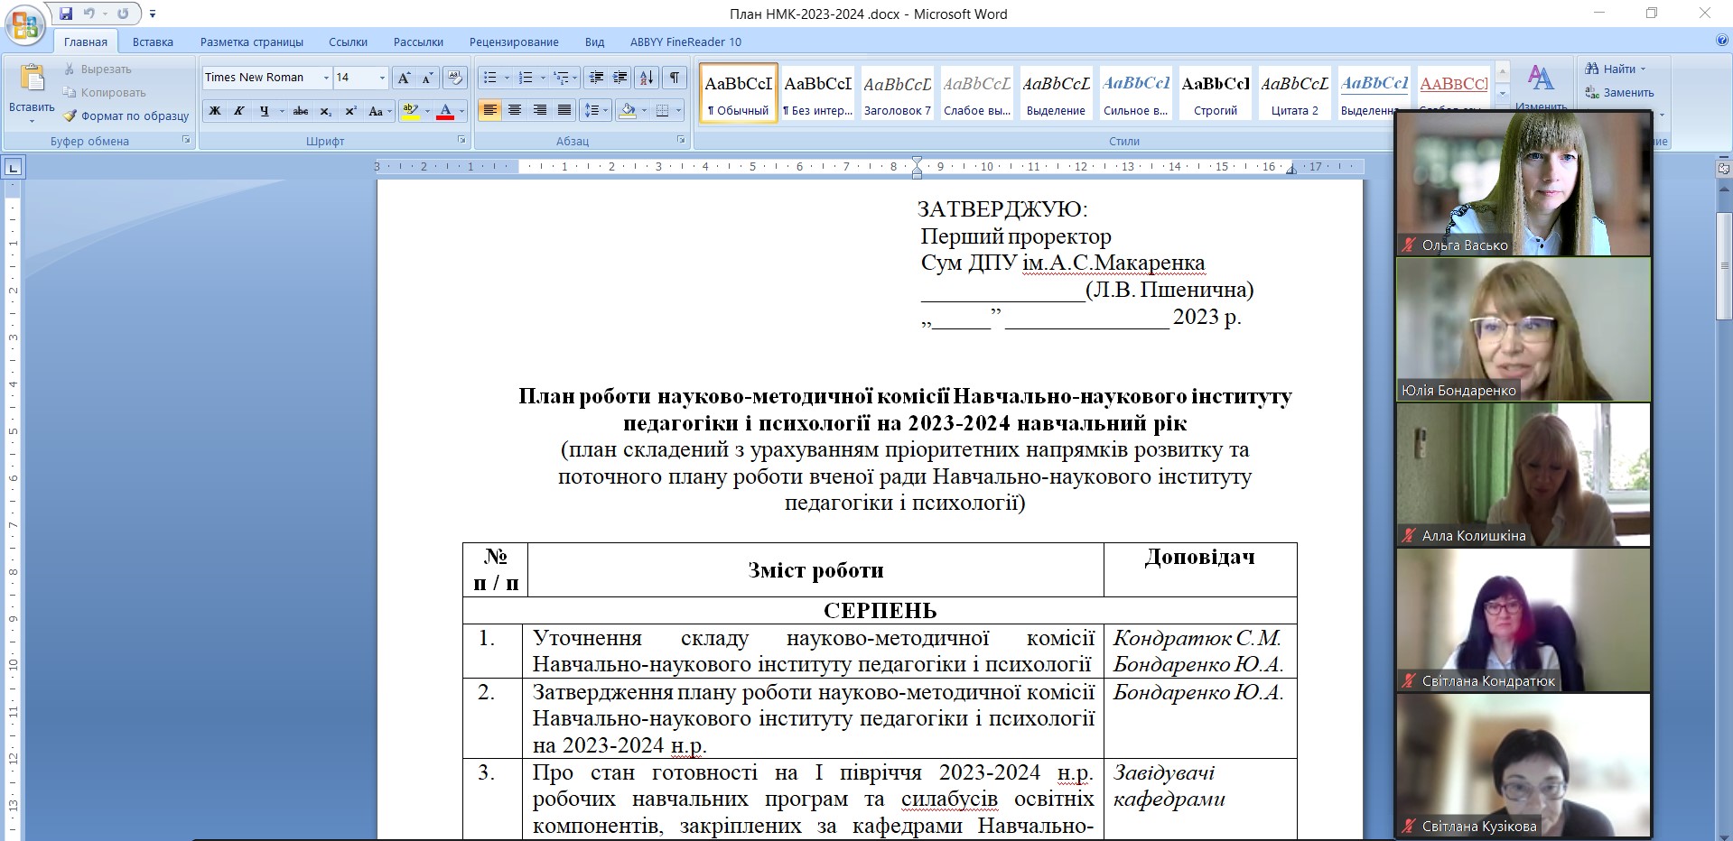Open multilevel list dropdown
Screen dimensions: 1733x841
point(574,78)
